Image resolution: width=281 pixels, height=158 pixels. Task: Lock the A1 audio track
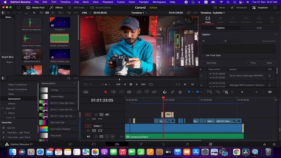(x=96, y=136)
